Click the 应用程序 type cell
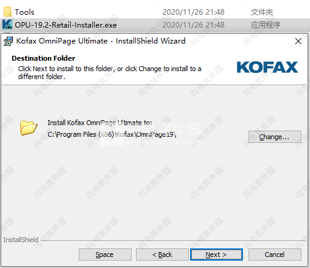This screenshot has width=310, height=268. pyautogui.click(x=266, y=25)
